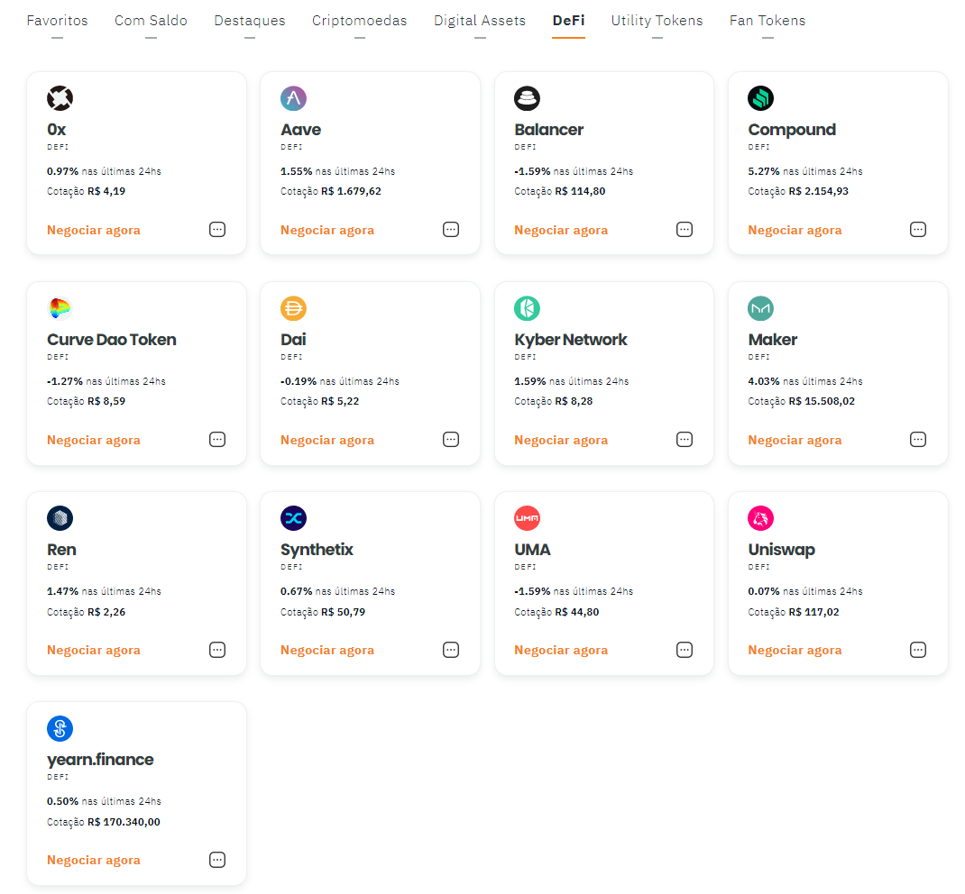Click Negociar agora for Uniswap
The width and height of the screenshot is (965, 894).
tap(795, 651)
